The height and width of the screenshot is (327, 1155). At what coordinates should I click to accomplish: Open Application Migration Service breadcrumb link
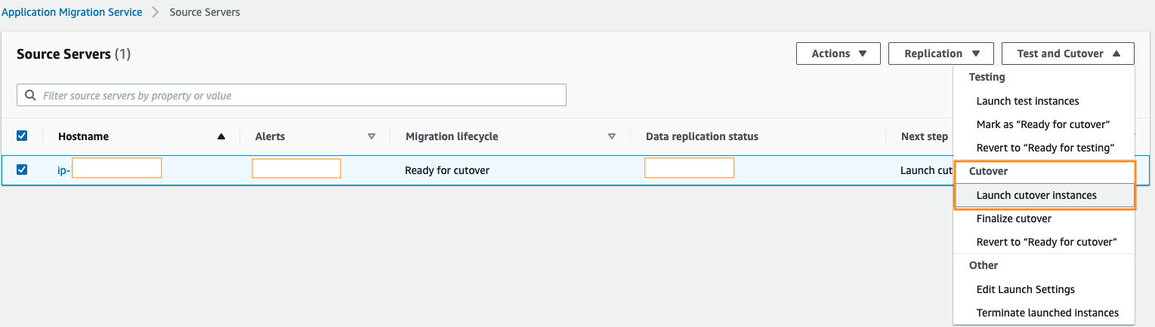pos(72,12)
